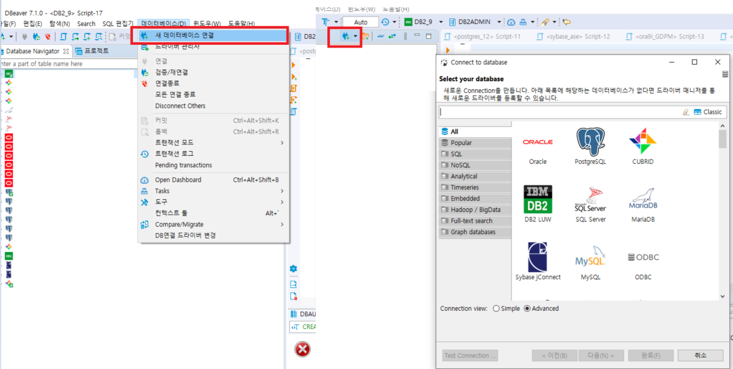
Task: Choose 검증/재연결 from the database menu
Action: pyautogui.click(x=213, y=73)
